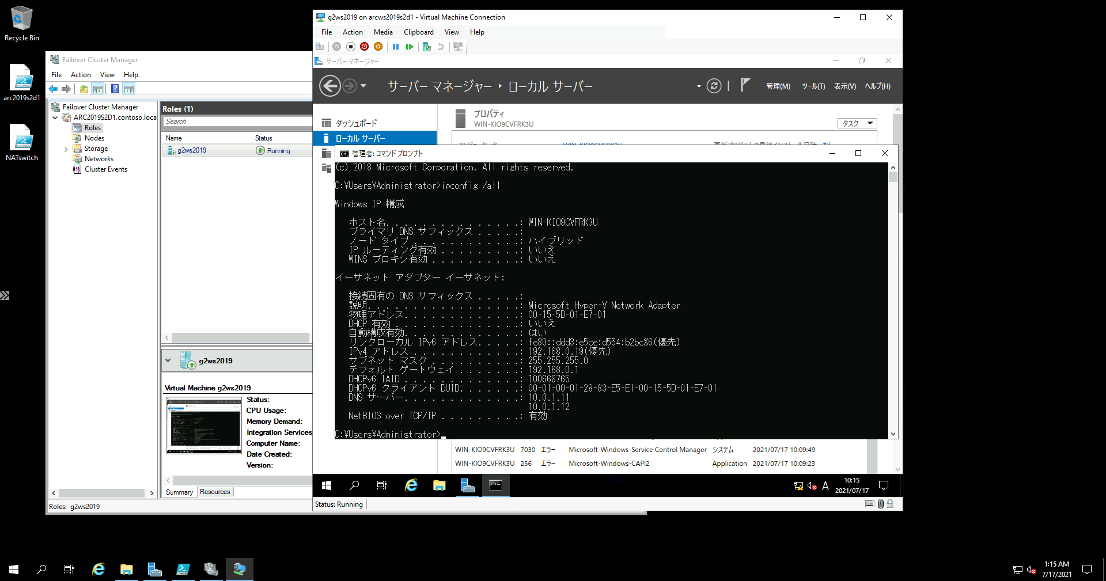The image size is (1106, 581).
Task: Open the ヘルプ(H) menu in Server Manager
Action: [x=878, y=86]
